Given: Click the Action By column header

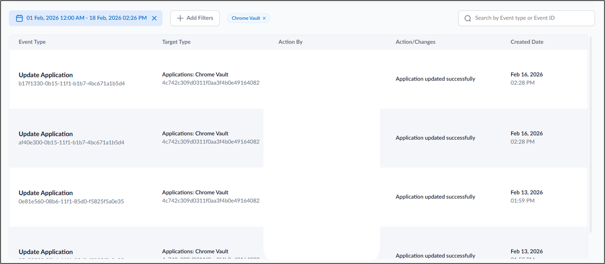Looking at the screenshot, I should pos(290,42).
